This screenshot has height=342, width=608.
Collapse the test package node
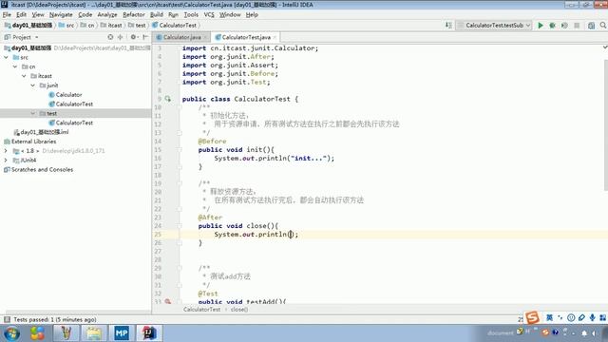[33, 113]
